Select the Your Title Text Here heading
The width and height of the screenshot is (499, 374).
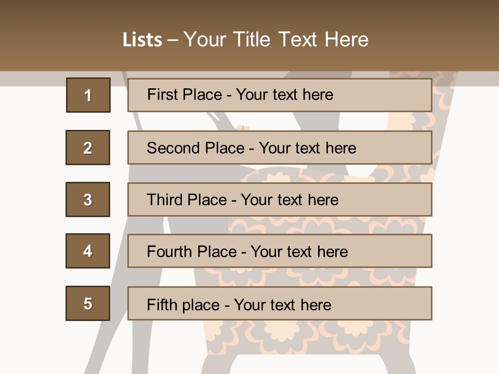[x=276, y=39]
